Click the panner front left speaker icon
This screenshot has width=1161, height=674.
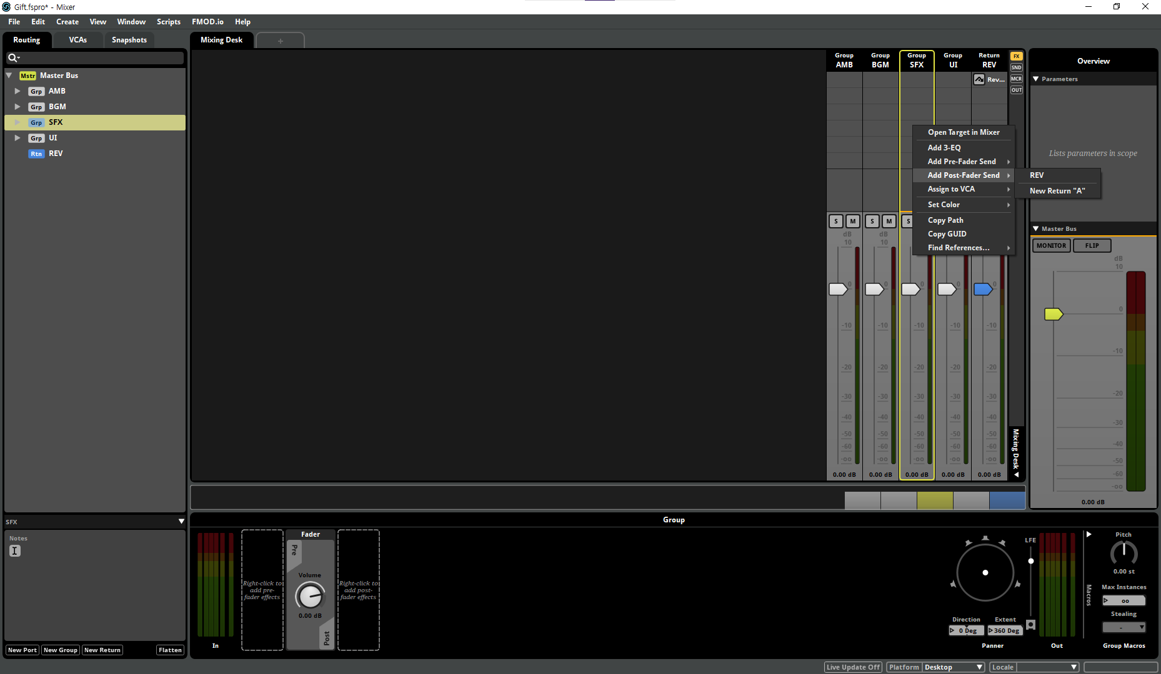click(x=969, y=543)
